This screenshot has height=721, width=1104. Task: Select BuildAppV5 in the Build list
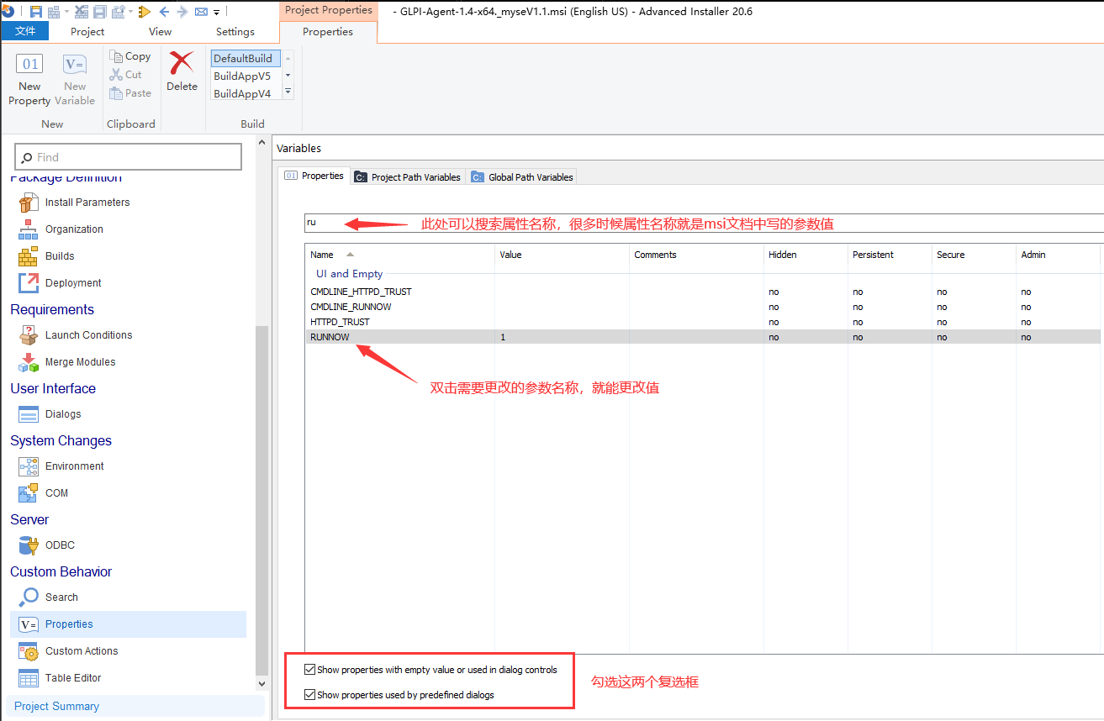pyautogui.click(x=245, y=76)
